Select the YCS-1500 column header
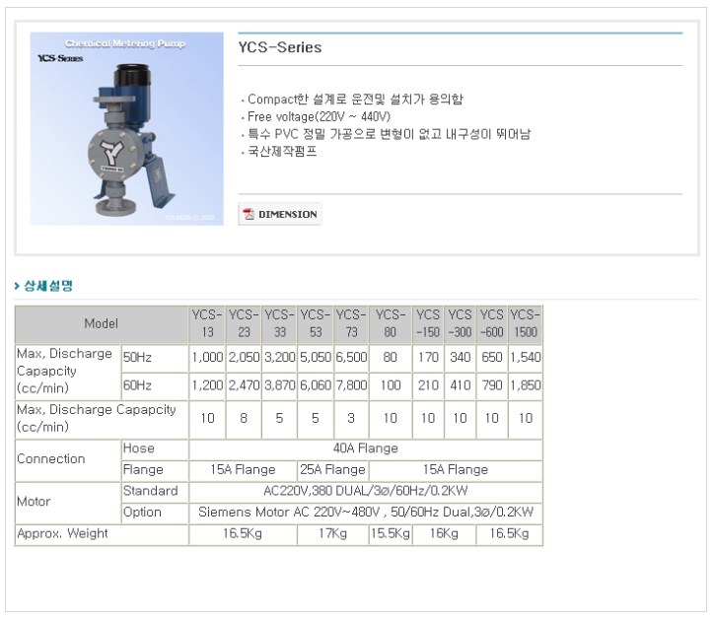 tap(526, 324)
